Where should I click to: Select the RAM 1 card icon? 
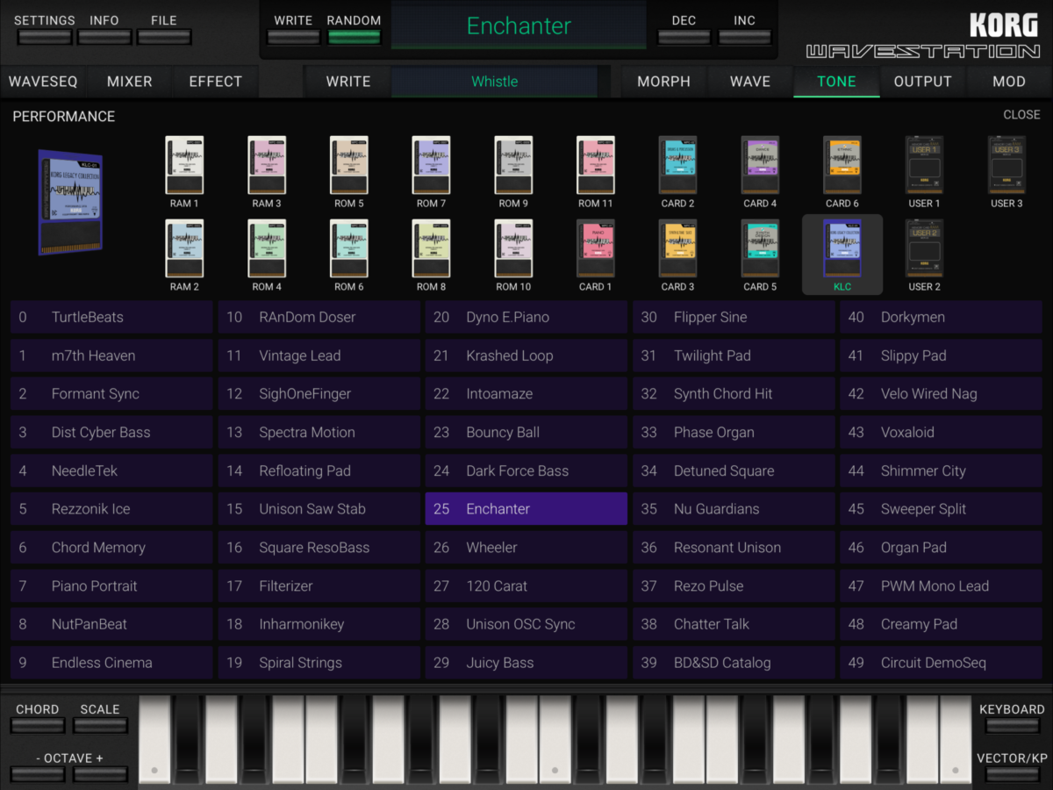tap(184, 167)
